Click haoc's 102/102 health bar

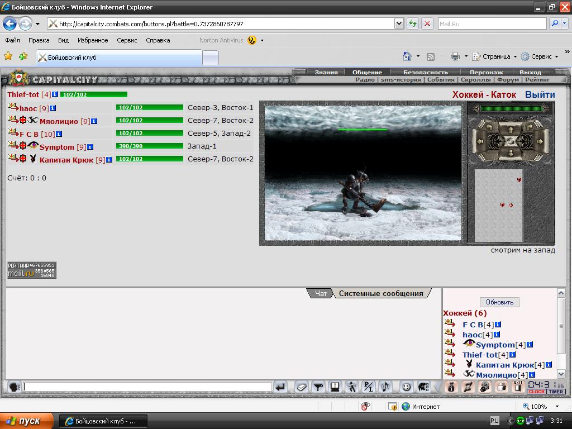pos(150,107)
